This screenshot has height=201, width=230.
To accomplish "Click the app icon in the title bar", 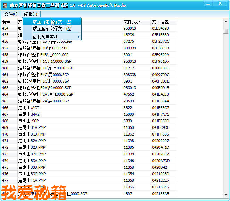I will click(5, 5).
